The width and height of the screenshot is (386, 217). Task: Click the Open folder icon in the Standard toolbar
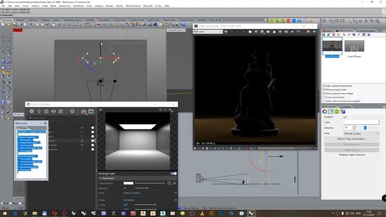(8, 24)
